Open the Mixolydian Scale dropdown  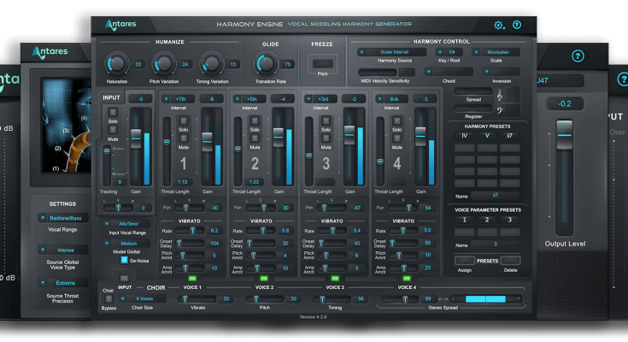(x=496, y=52)
